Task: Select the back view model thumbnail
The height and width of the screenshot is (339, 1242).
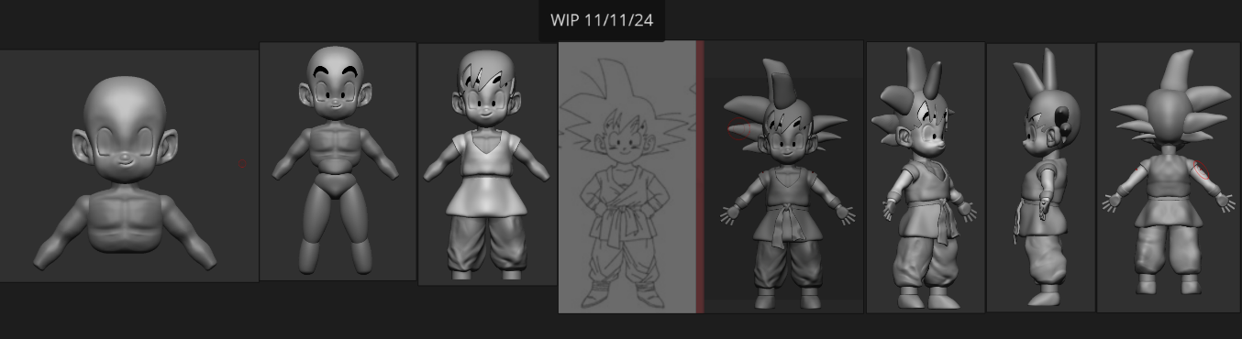Action: (x=1169, y=177)
